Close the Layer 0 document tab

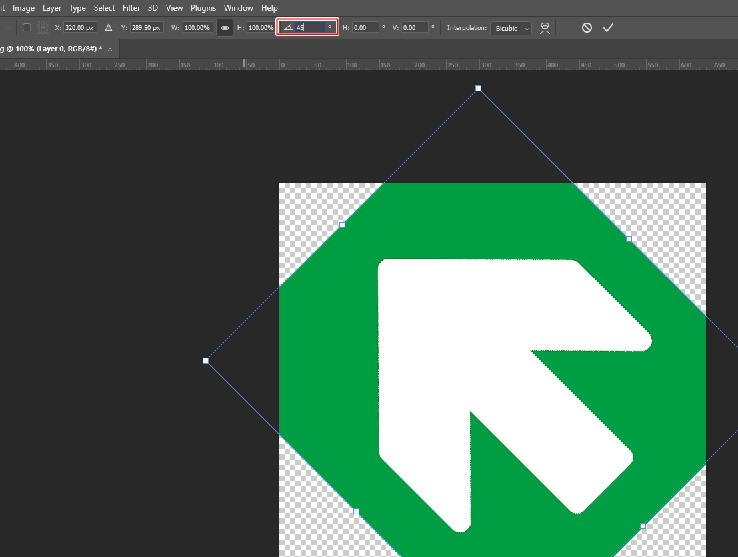(x=110, y=49)
